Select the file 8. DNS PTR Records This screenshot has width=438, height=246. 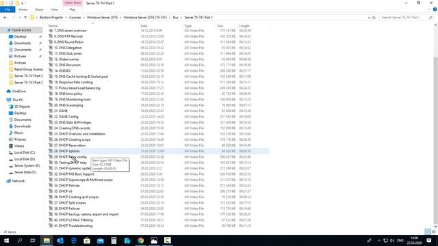pyautogui.click(x=68, y=36)
